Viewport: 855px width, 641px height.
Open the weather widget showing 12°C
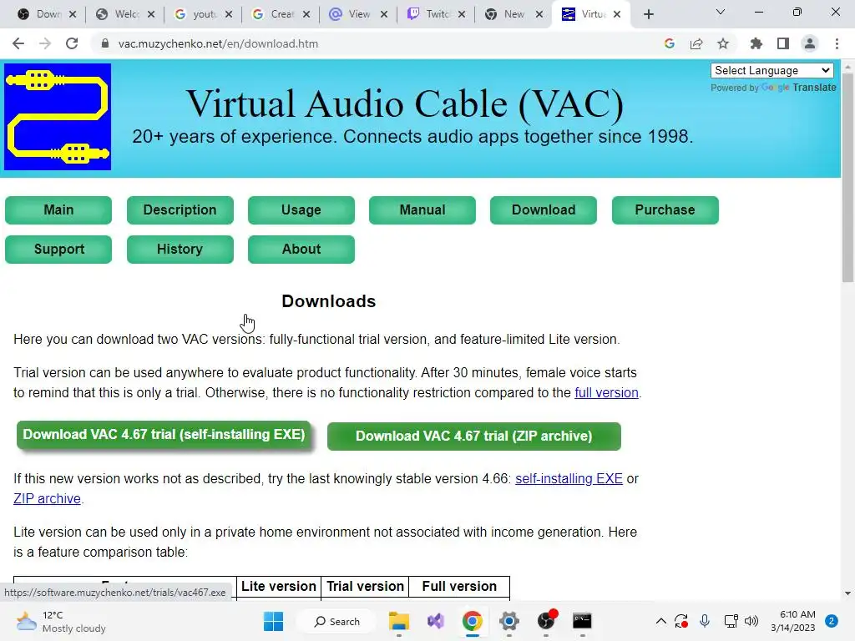[x=60, y=621]
